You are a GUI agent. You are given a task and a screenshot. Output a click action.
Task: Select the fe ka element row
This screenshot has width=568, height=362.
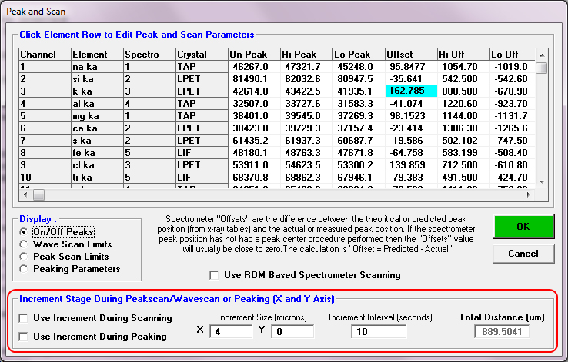pos(95,152)
